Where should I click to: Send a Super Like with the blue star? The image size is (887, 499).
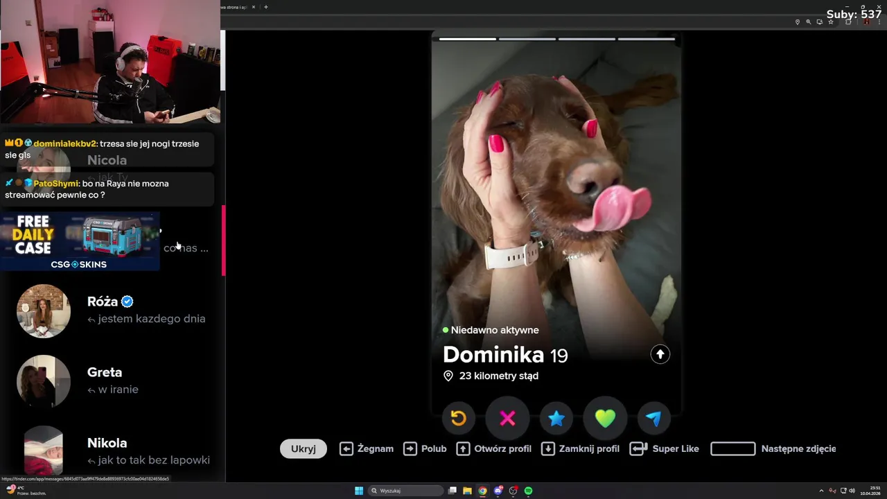[556, 418]
